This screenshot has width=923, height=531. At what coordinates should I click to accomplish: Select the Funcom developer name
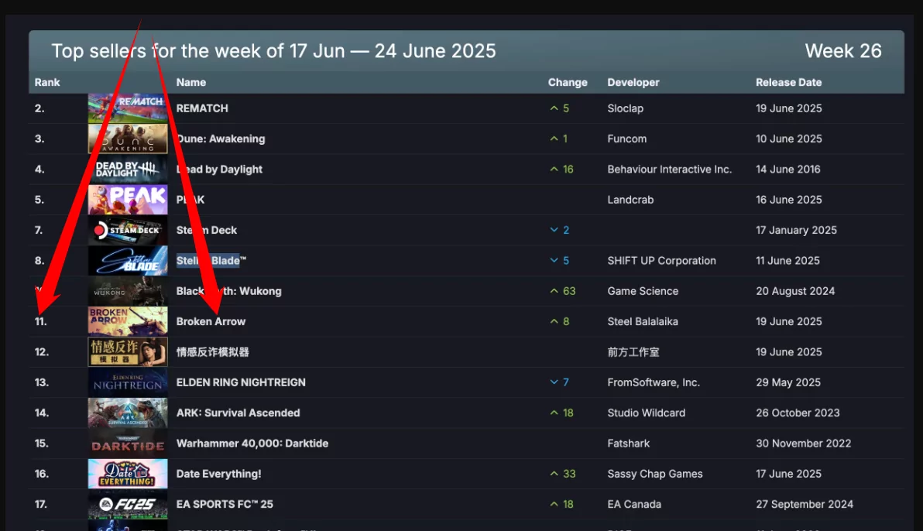627,139
